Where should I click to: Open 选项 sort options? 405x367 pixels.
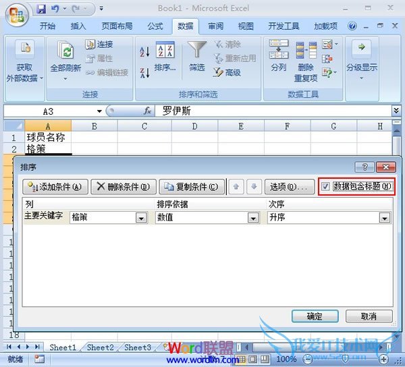click(x=290, y=187)
